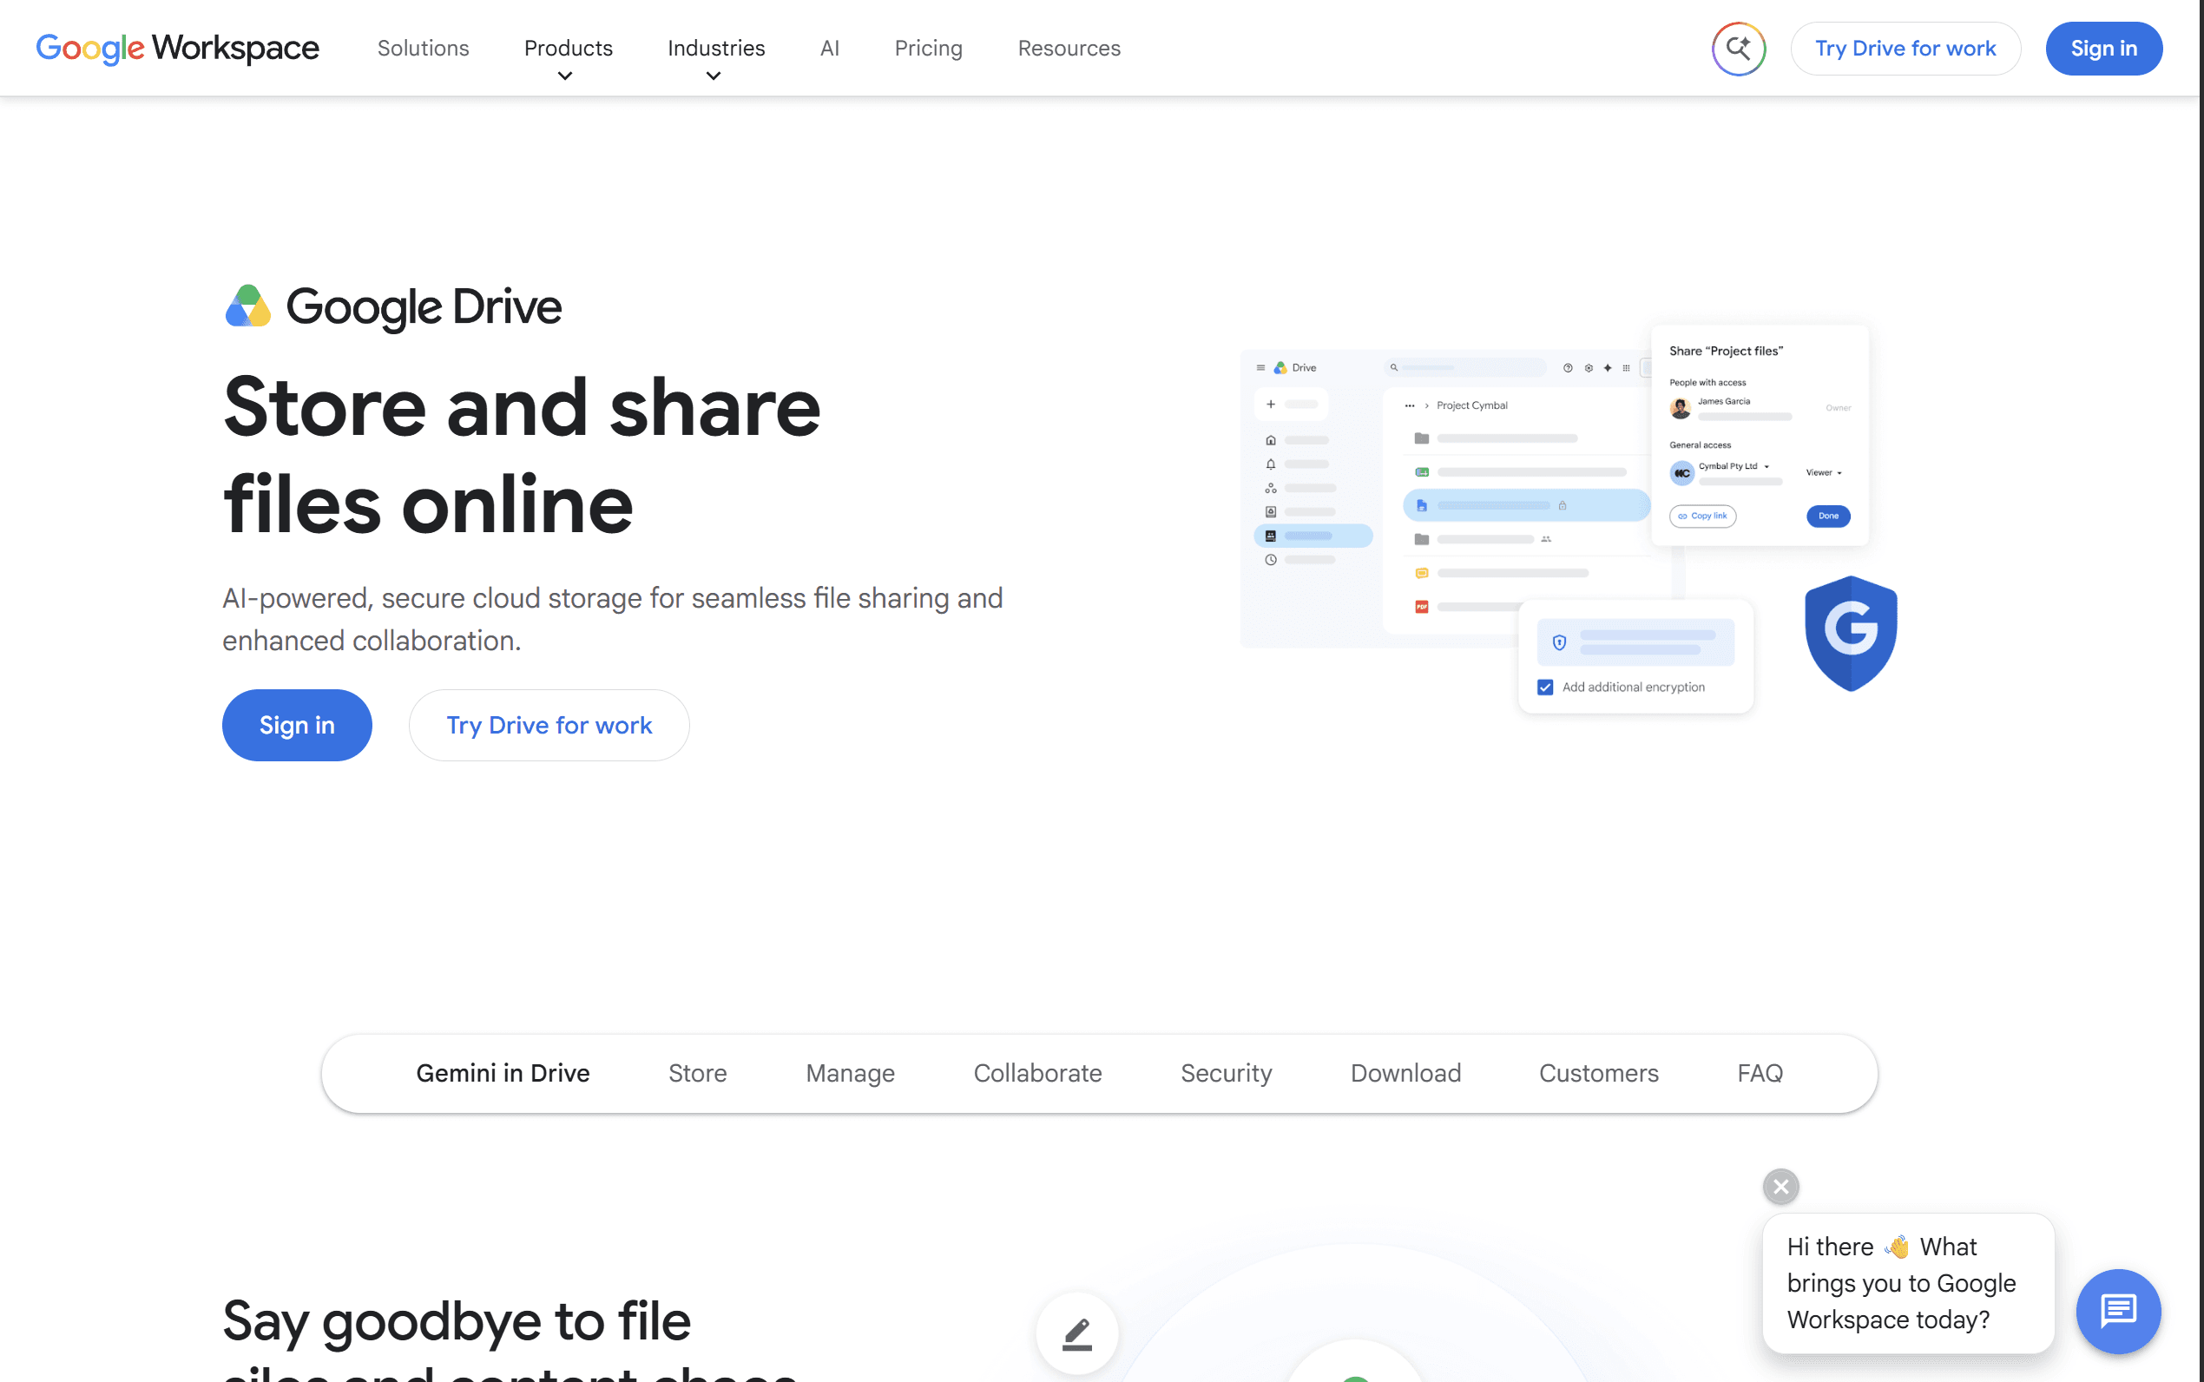Click the Google Workspace logo

(177, 48)
